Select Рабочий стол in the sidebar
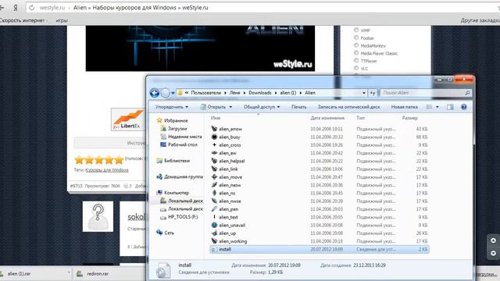 point(182,144)
